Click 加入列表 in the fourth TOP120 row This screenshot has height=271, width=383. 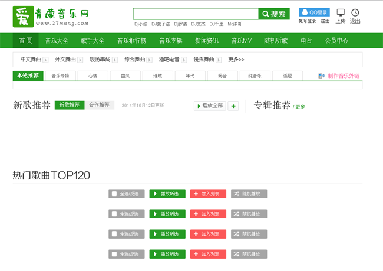tap(208, 254)
